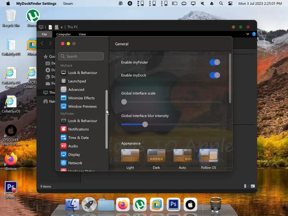Select the Advanced section
Screen dimensions: 288x216
click(x=72, y=90)
